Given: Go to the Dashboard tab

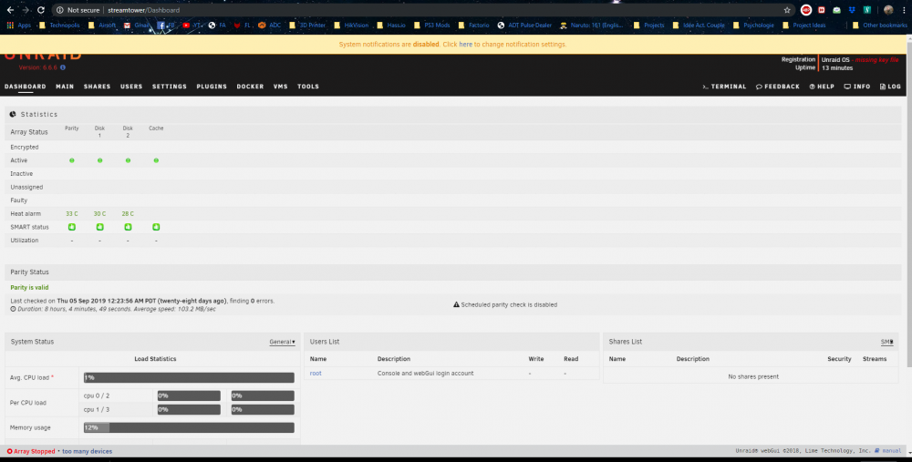Looking at the screenshot, I should click(25, 87).
